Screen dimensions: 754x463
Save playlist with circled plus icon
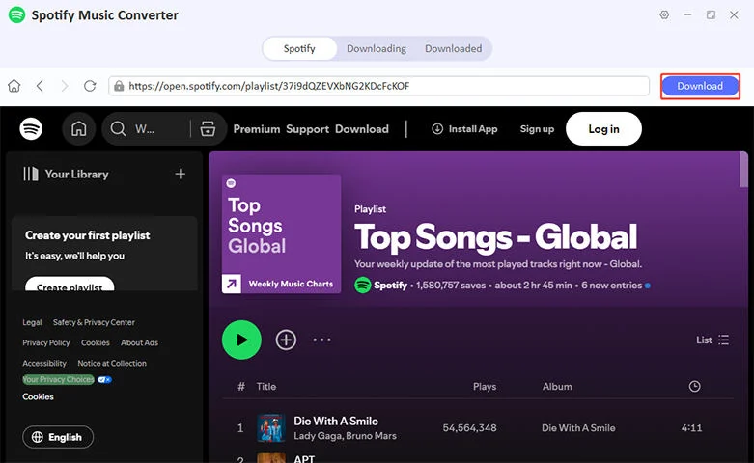point(286,340)
